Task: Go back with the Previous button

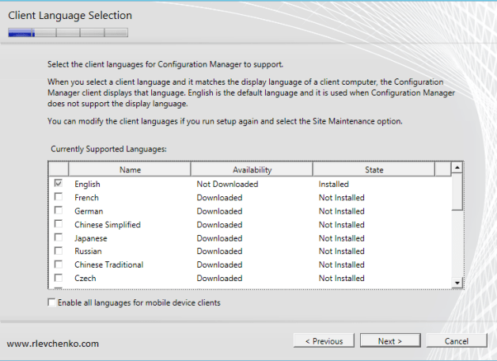Action: [x=323, y=341]
